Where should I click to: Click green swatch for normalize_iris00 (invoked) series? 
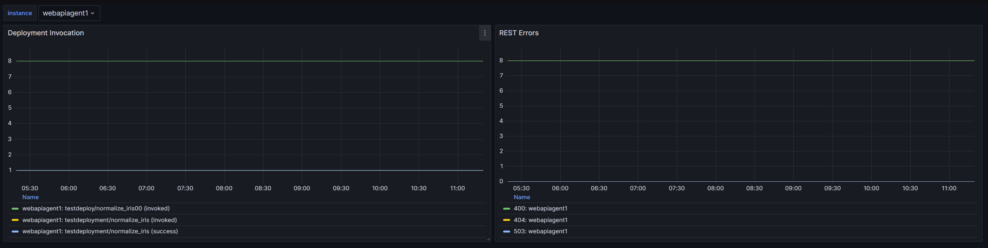15,208
